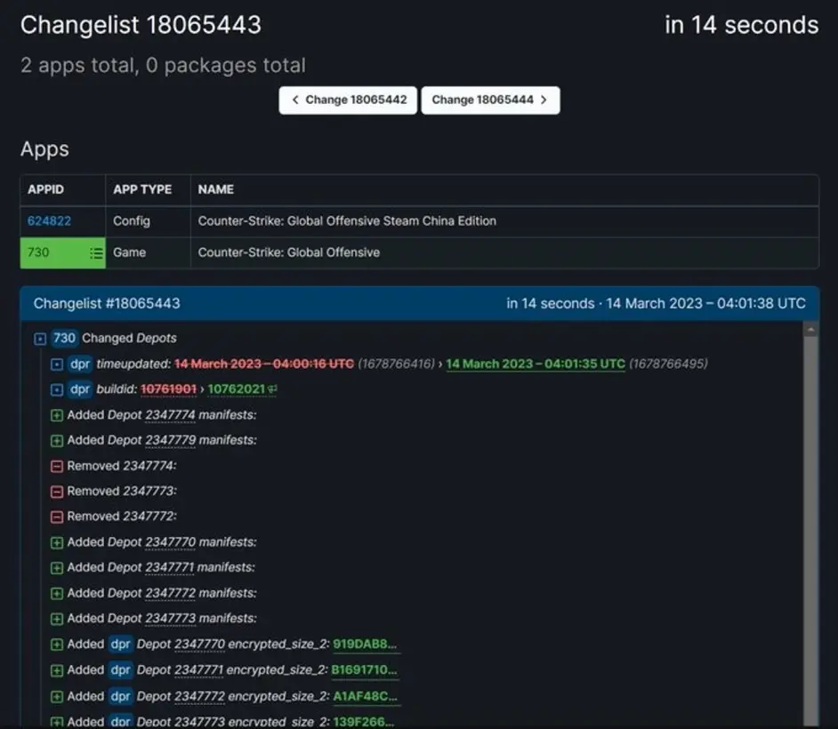The image size is (838, 729).
Task: Click the dpr badge on Depot 2347770 encrypted_size_2
Action: click(x=120, y=645)
